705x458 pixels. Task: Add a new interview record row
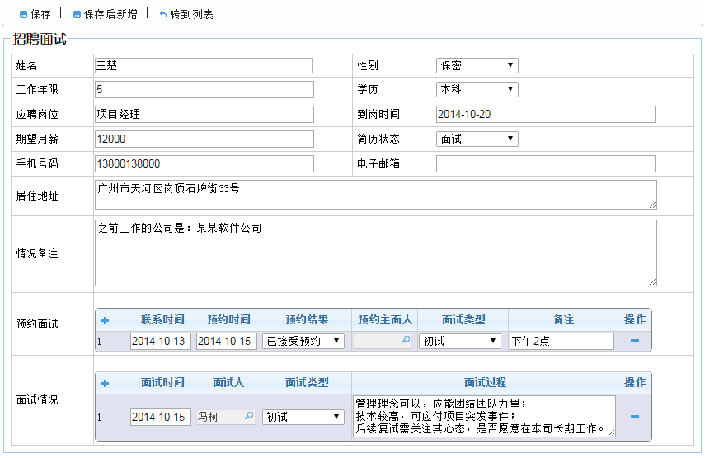click(105, 383)
